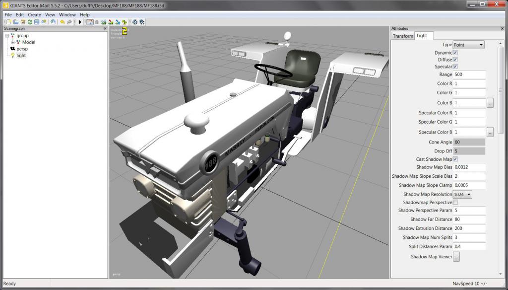Click the first gear icon in toolbar
The width and height of the screenshot is (508, 290).
pos(135,22)
